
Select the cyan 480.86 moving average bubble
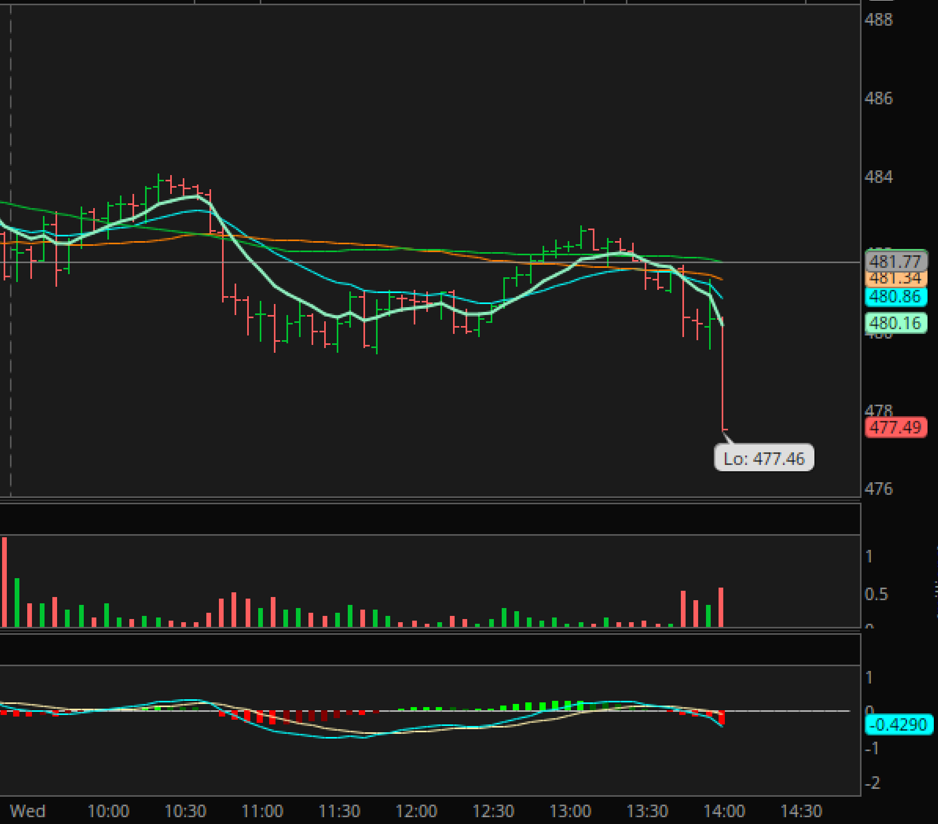pos(896,297)
